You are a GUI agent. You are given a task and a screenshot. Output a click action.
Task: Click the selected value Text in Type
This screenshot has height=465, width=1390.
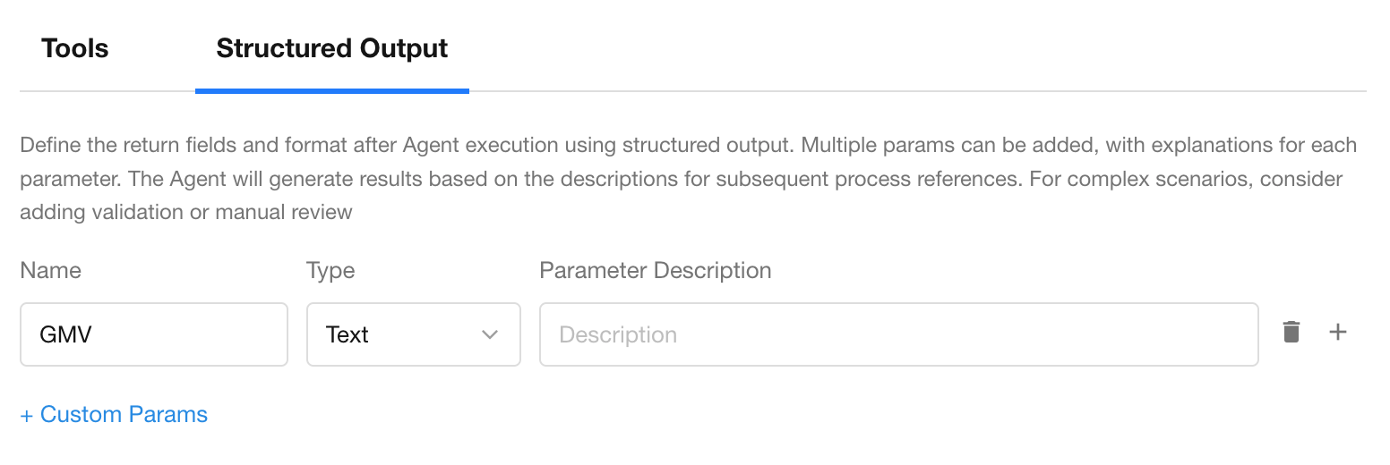(x=347, y=334)
